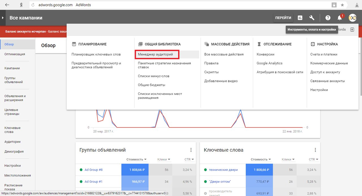This screenshot has height=196, width=362.
Task: Open Списки исключенных мест размещения
Action: click(x=160, y=96)
